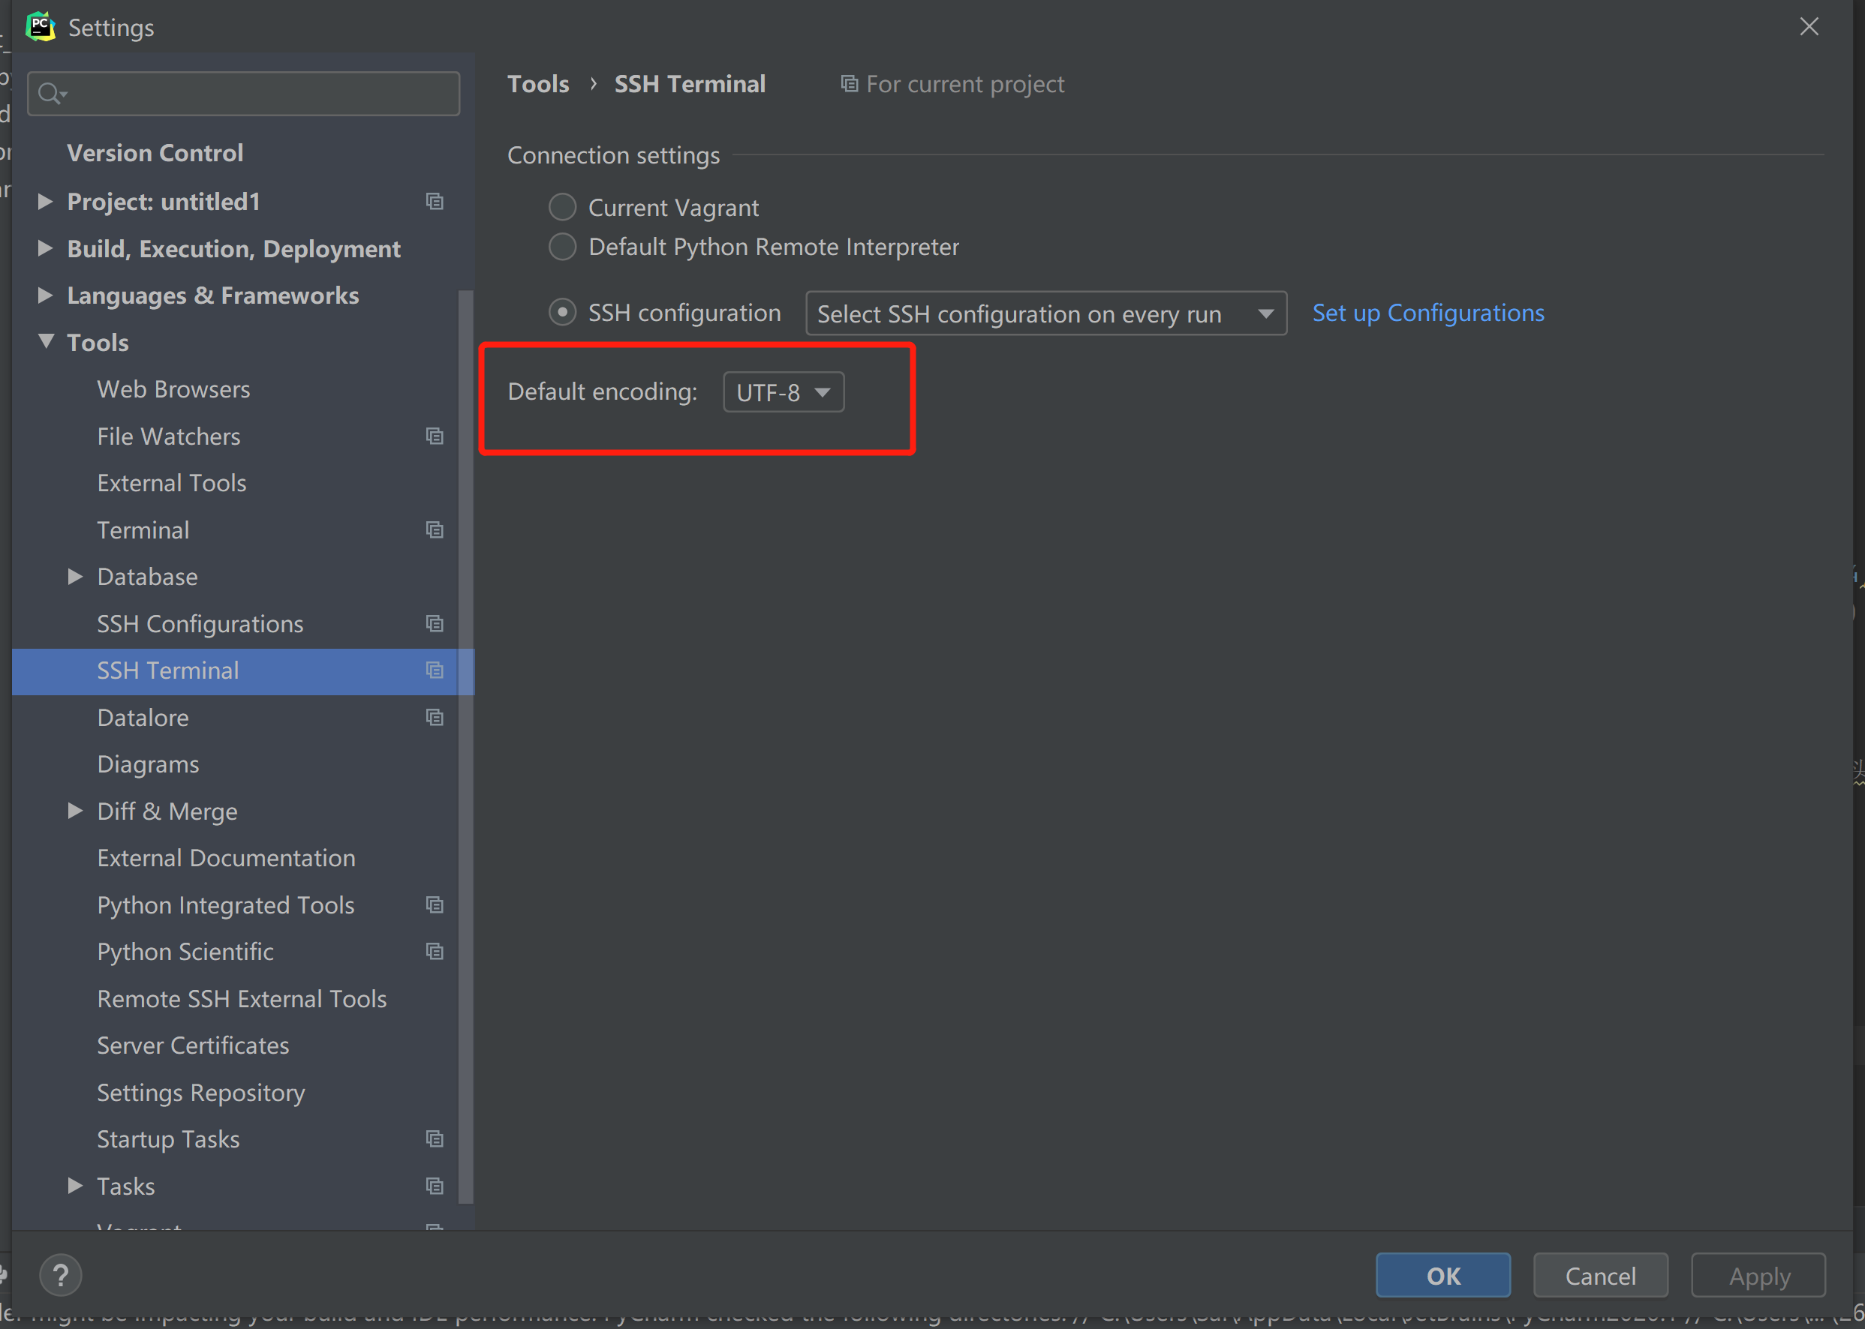Viewport: 1865px width, 1329px height.
Task: Close the Settings dialog
Action: [1809, 27]
